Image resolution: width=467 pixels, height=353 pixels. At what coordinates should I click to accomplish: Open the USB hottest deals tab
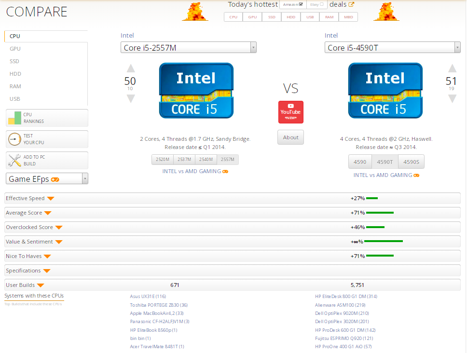pos(310,17)
